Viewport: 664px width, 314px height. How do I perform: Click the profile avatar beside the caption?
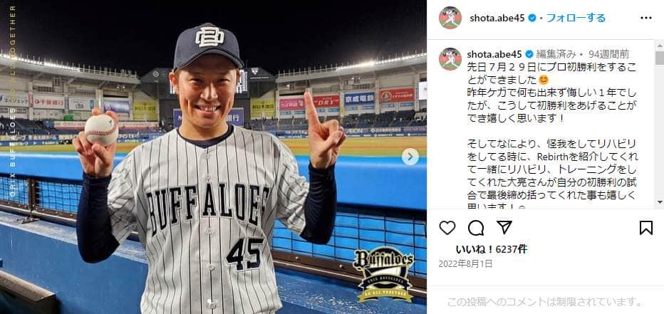(x=450, y=59)
